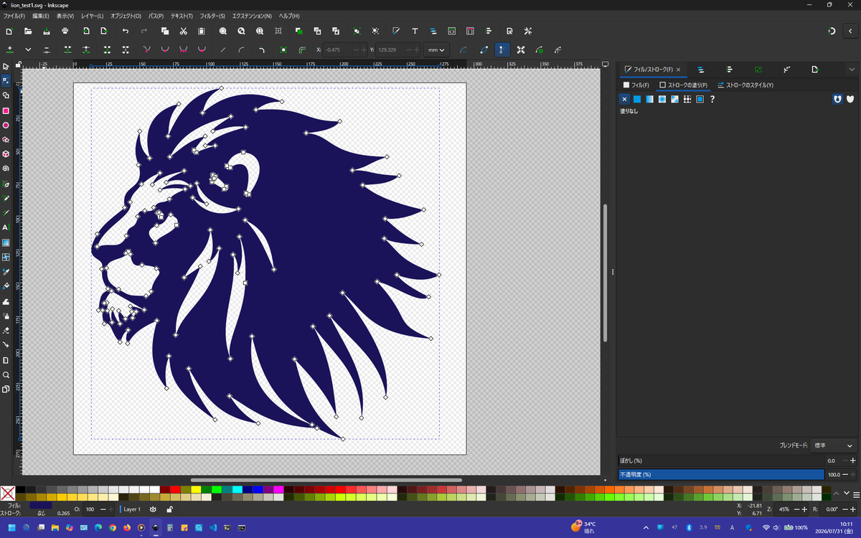Switch to ストロークのスタイル(Y) tab
Screen dimensions: 861x538
[x=745, y=85]
